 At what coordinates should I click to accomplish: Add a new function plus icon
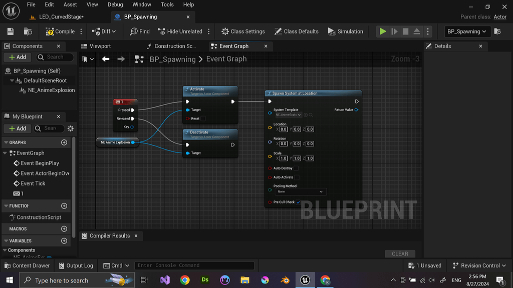pyautogui.click(x=64, y=205)
